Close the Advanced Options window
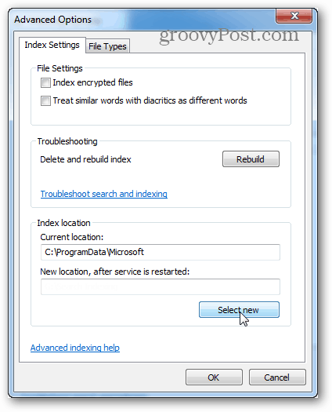 click(x=294, y=16)
